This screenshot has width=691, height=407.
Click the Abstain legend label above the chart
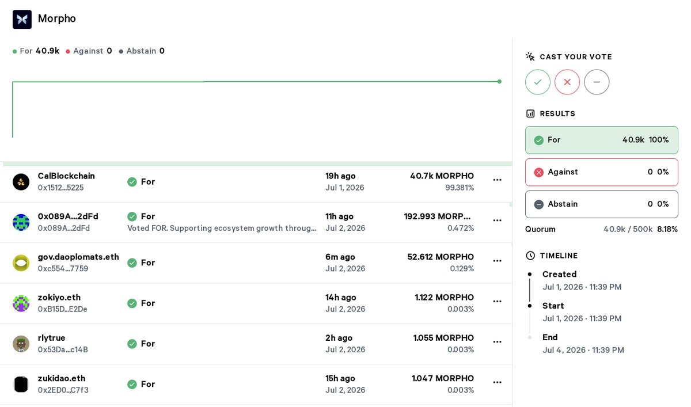point(142,51)
